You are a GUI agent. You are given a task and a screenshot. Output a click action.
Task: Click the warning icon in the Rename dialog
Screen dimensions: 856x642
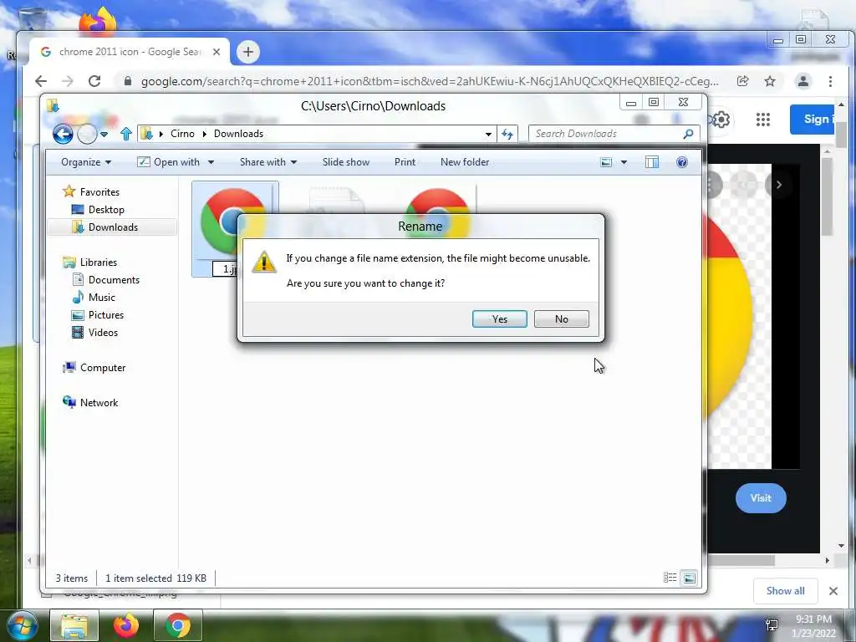(263, 262)
